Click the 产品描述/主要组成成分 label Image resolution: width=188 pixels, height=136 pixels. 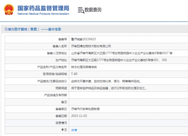[x=52, y=81]
